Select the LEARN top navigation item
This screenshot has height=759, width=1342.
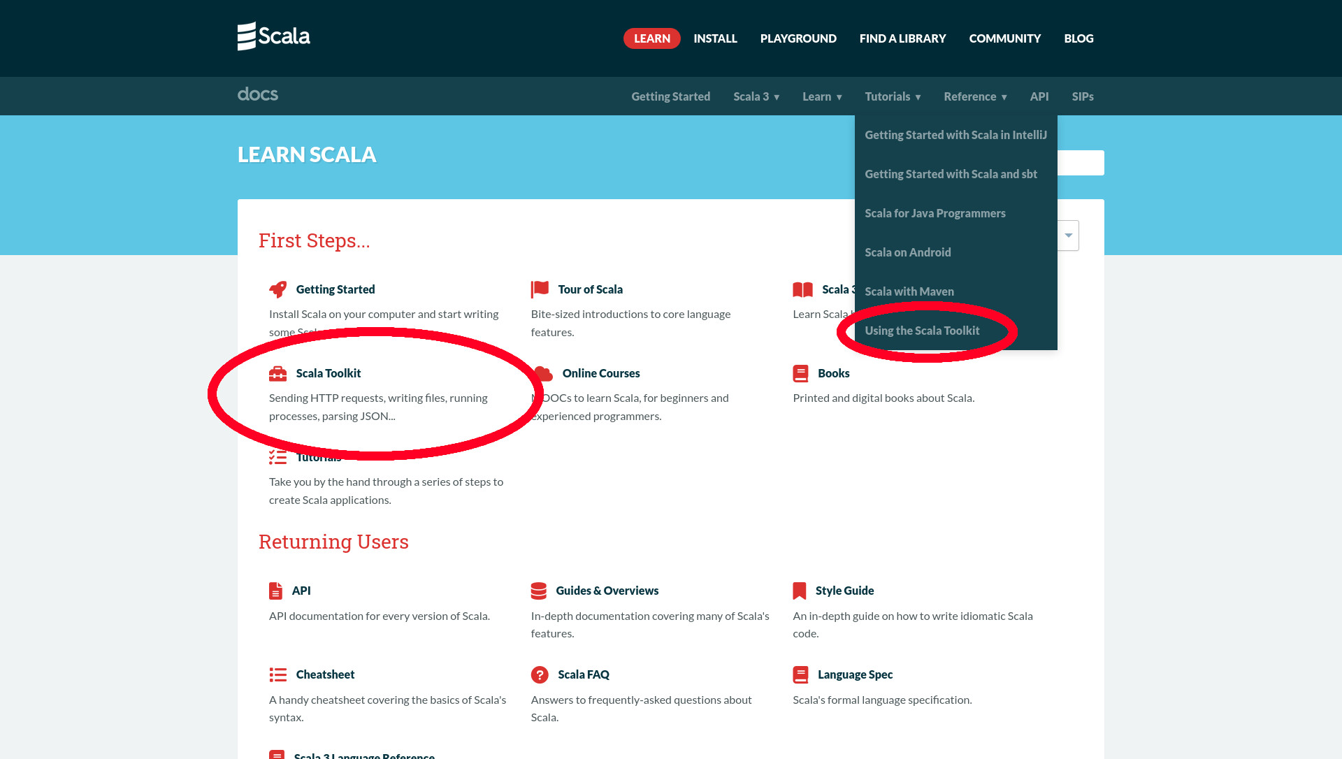(651, 38)
